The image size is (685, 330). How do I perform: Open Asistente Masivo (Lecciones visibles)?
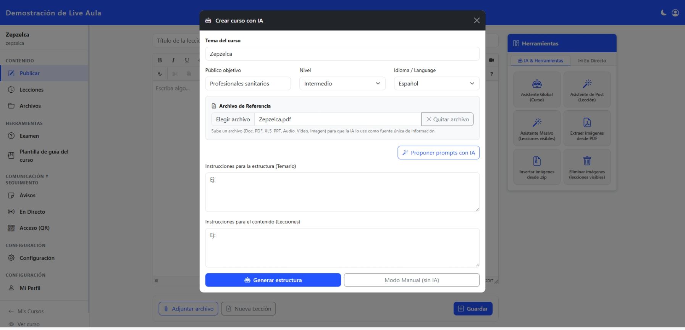pos(537,128)
